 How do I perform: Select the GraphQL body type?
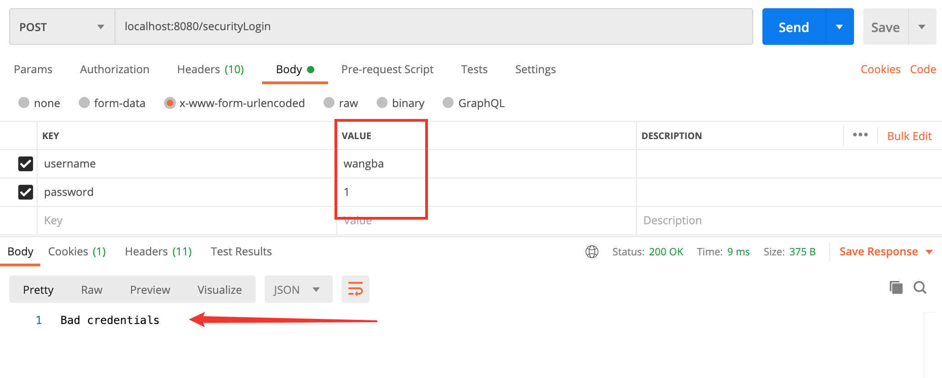[x=448, y=103]
